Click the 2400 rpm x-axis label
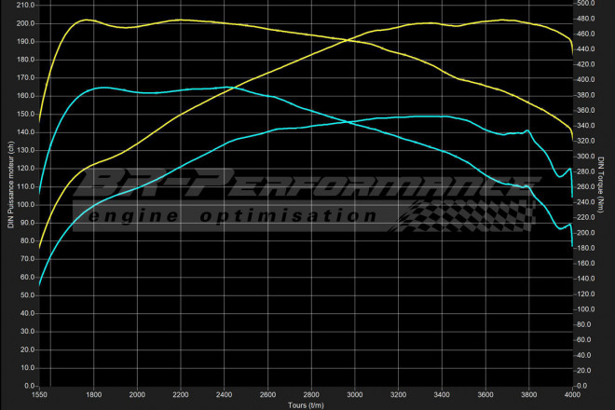The height and width of the screenshot is (410, 615). 224,394
